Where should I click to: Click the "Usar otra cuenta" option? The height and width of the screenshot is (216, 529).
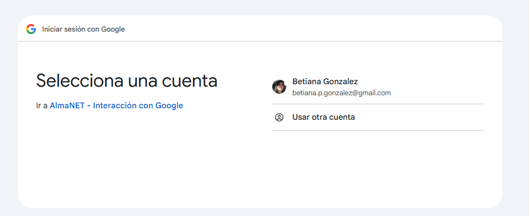click(323, 117)
